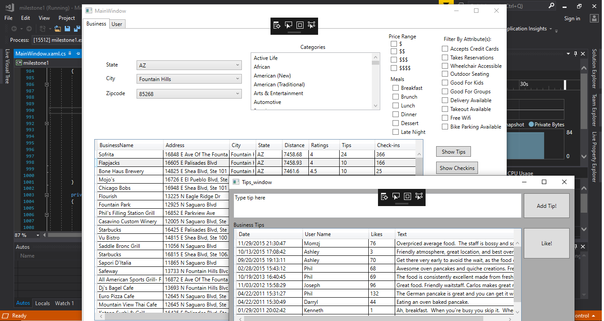
Task: Click C# milestone1 project icon in navigation bar
Action: [19, 63]
